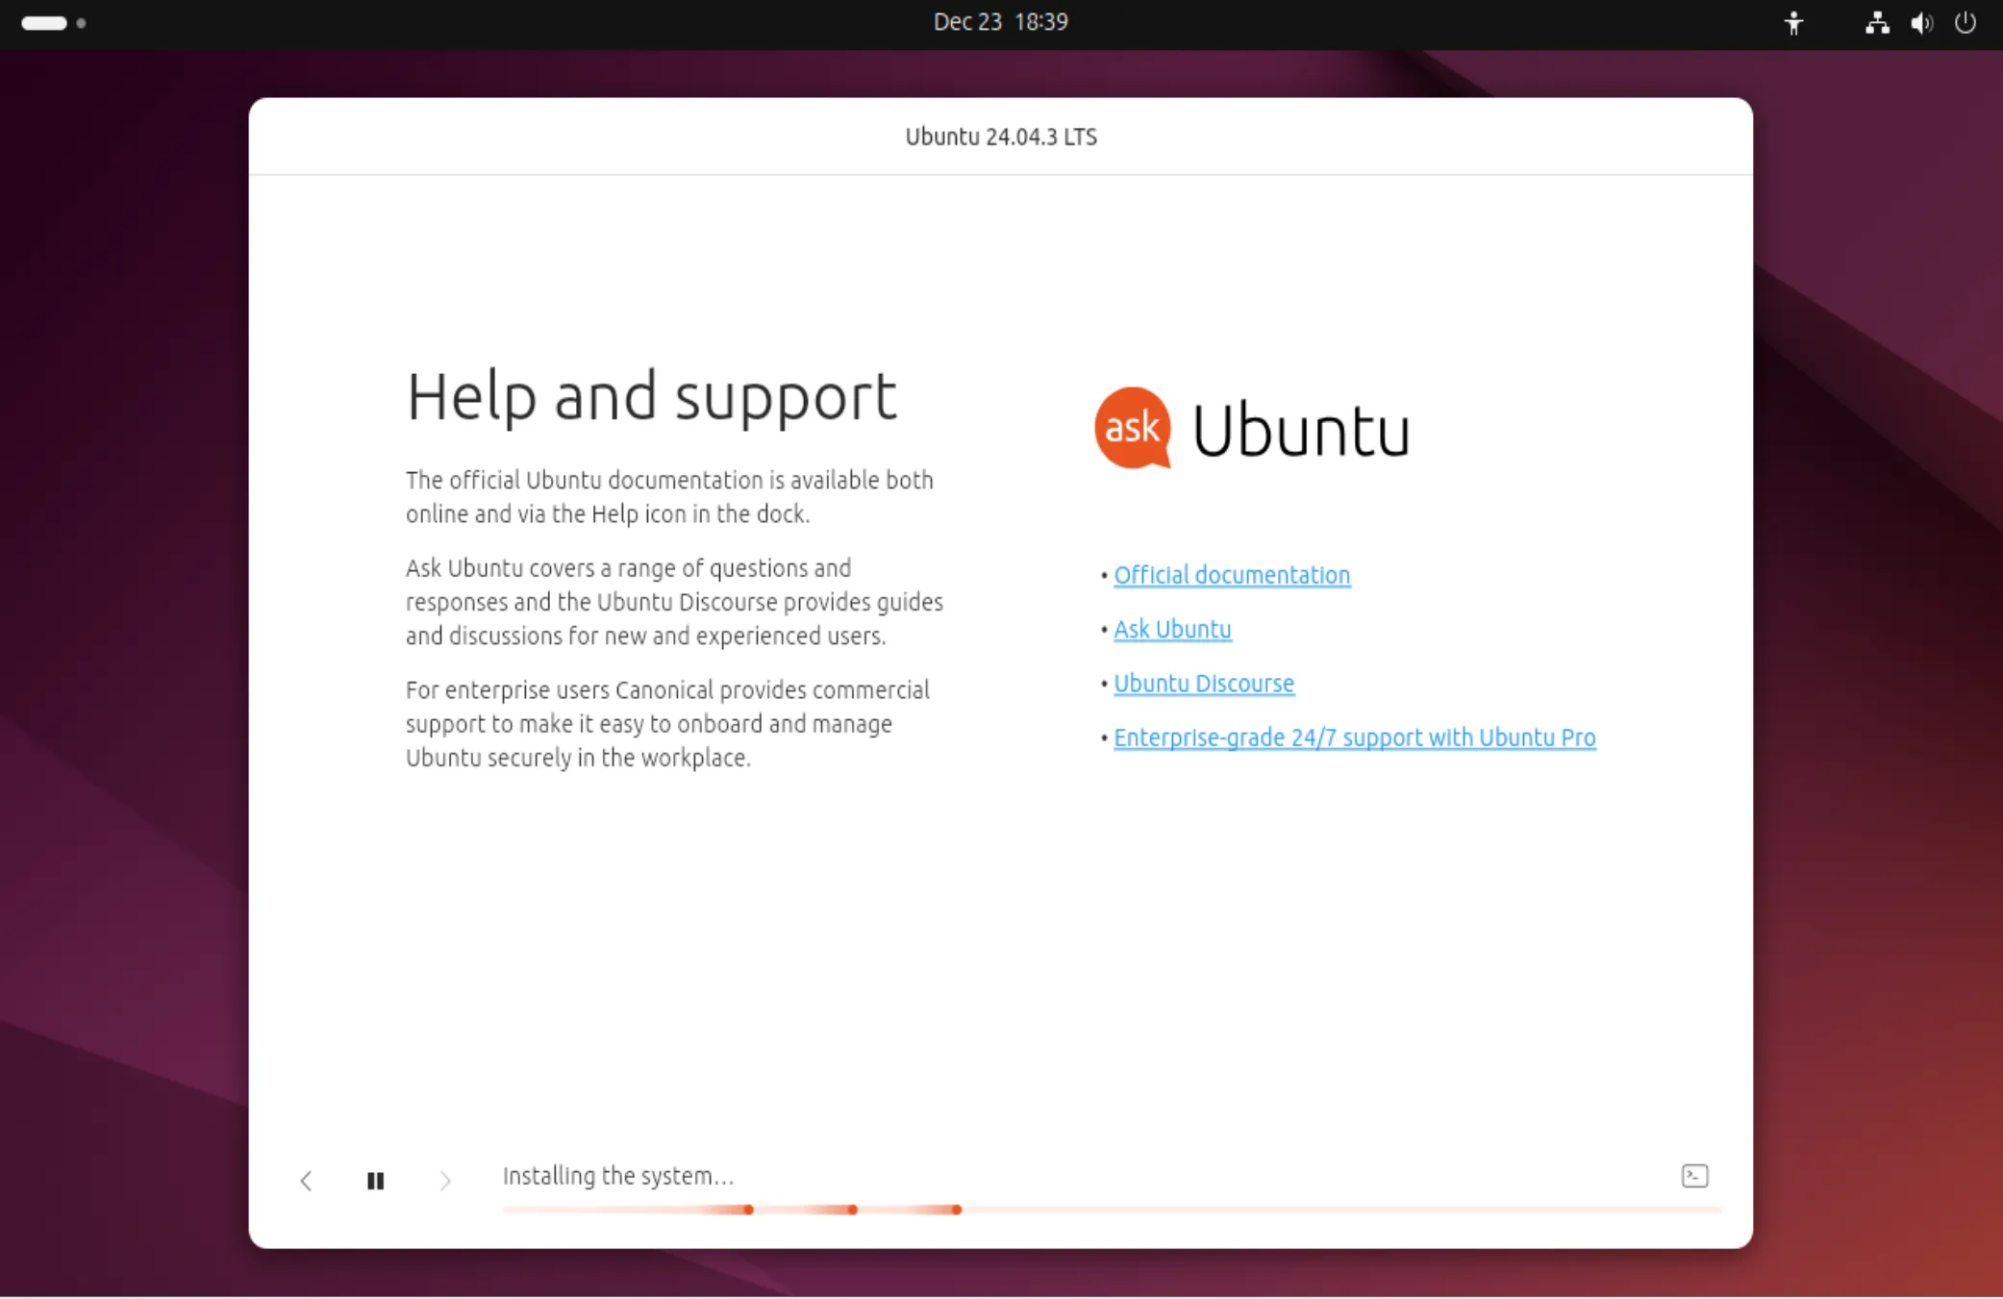
Task: Advance to the next slide
Action: 444,1180
